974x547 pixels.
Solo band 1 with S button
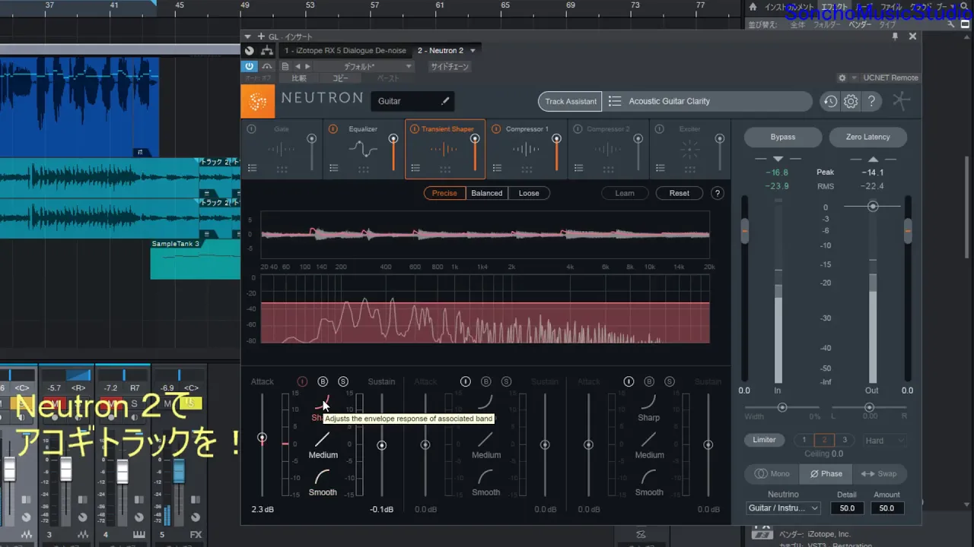[343, 381]
